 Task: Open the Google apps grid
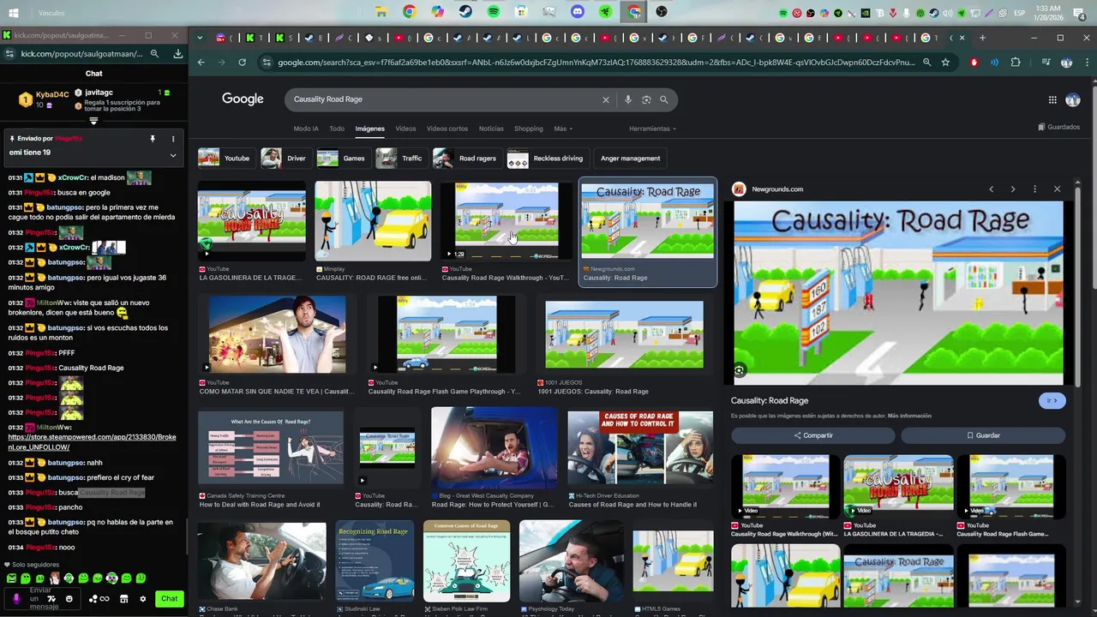point(1052,99)
